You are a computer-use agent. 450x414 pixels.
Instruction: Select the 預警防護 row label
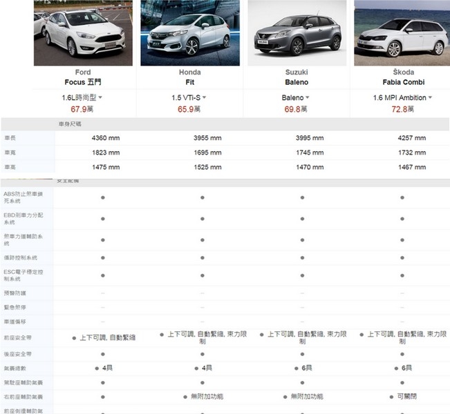[15, 293]
